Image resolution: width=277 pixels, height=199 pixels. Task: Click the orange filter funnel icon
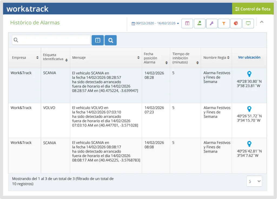point(224,24)
